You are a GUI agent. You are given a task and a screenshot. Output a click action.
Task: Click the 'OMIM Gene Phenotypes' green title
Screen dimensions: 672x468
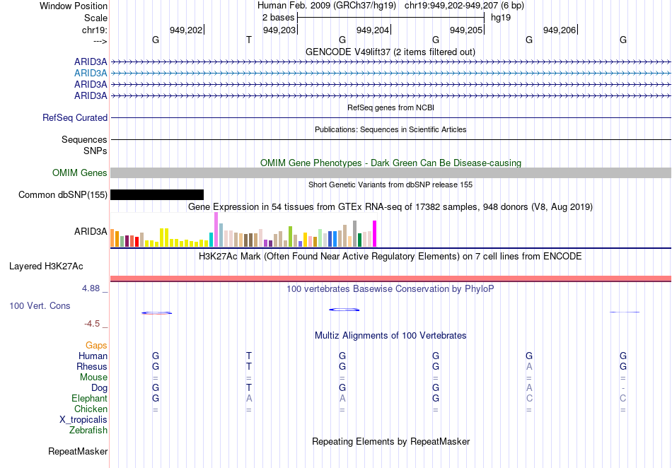(390, 163)
